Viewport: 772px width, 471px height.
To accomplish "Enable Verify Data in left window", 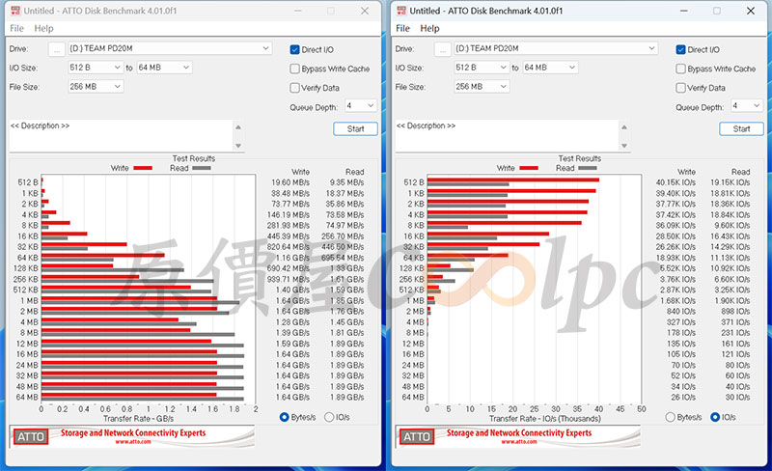I will pyautogui.click(x=294, y=88).
